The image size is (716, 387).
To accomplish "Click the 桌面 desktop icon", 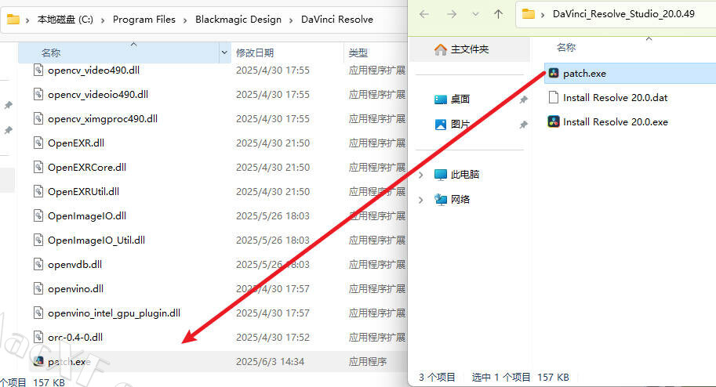I will 441,99.
